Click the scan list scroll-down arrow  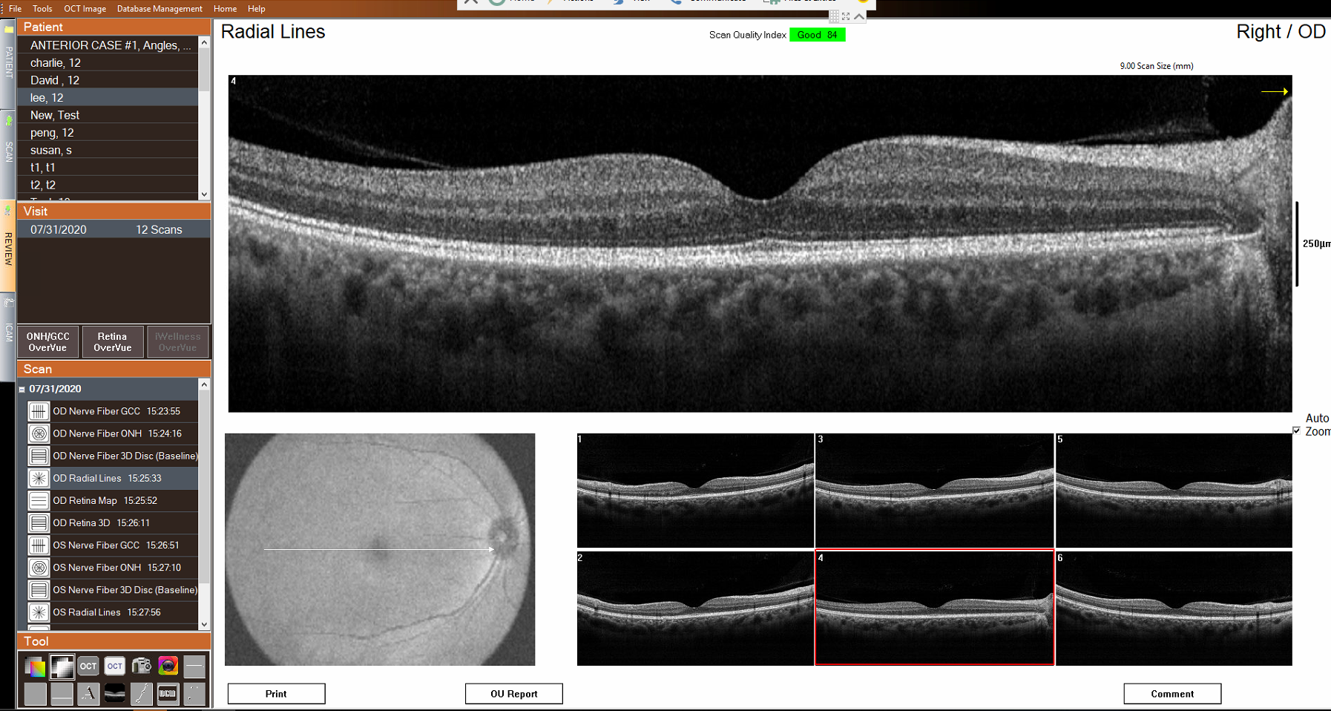(204, 625)
